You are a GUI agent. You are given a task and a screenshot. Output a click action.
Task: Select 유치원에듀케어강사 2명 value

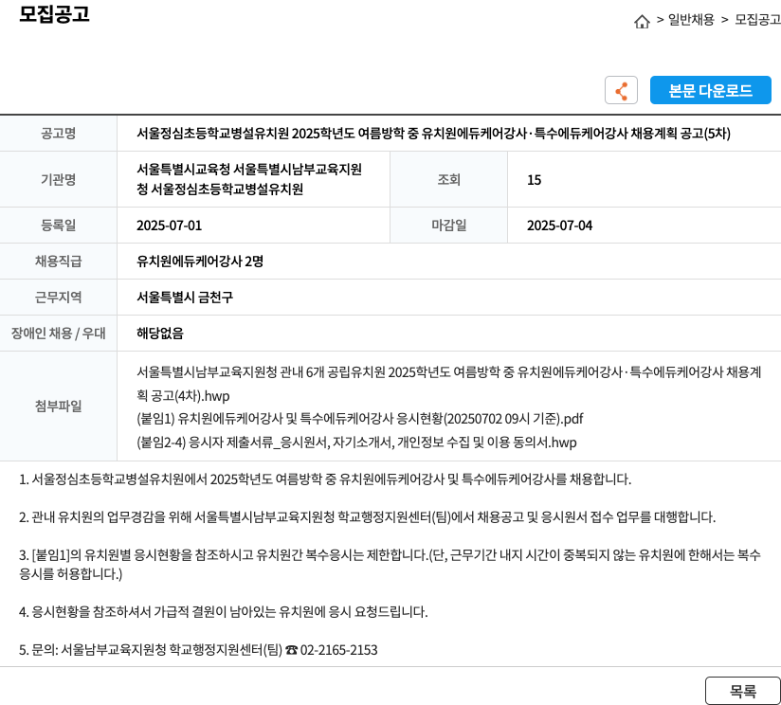coord(200,262)
